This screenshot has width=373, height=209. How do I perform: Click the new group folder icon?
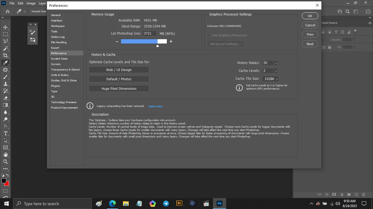[x=349, y=195]
